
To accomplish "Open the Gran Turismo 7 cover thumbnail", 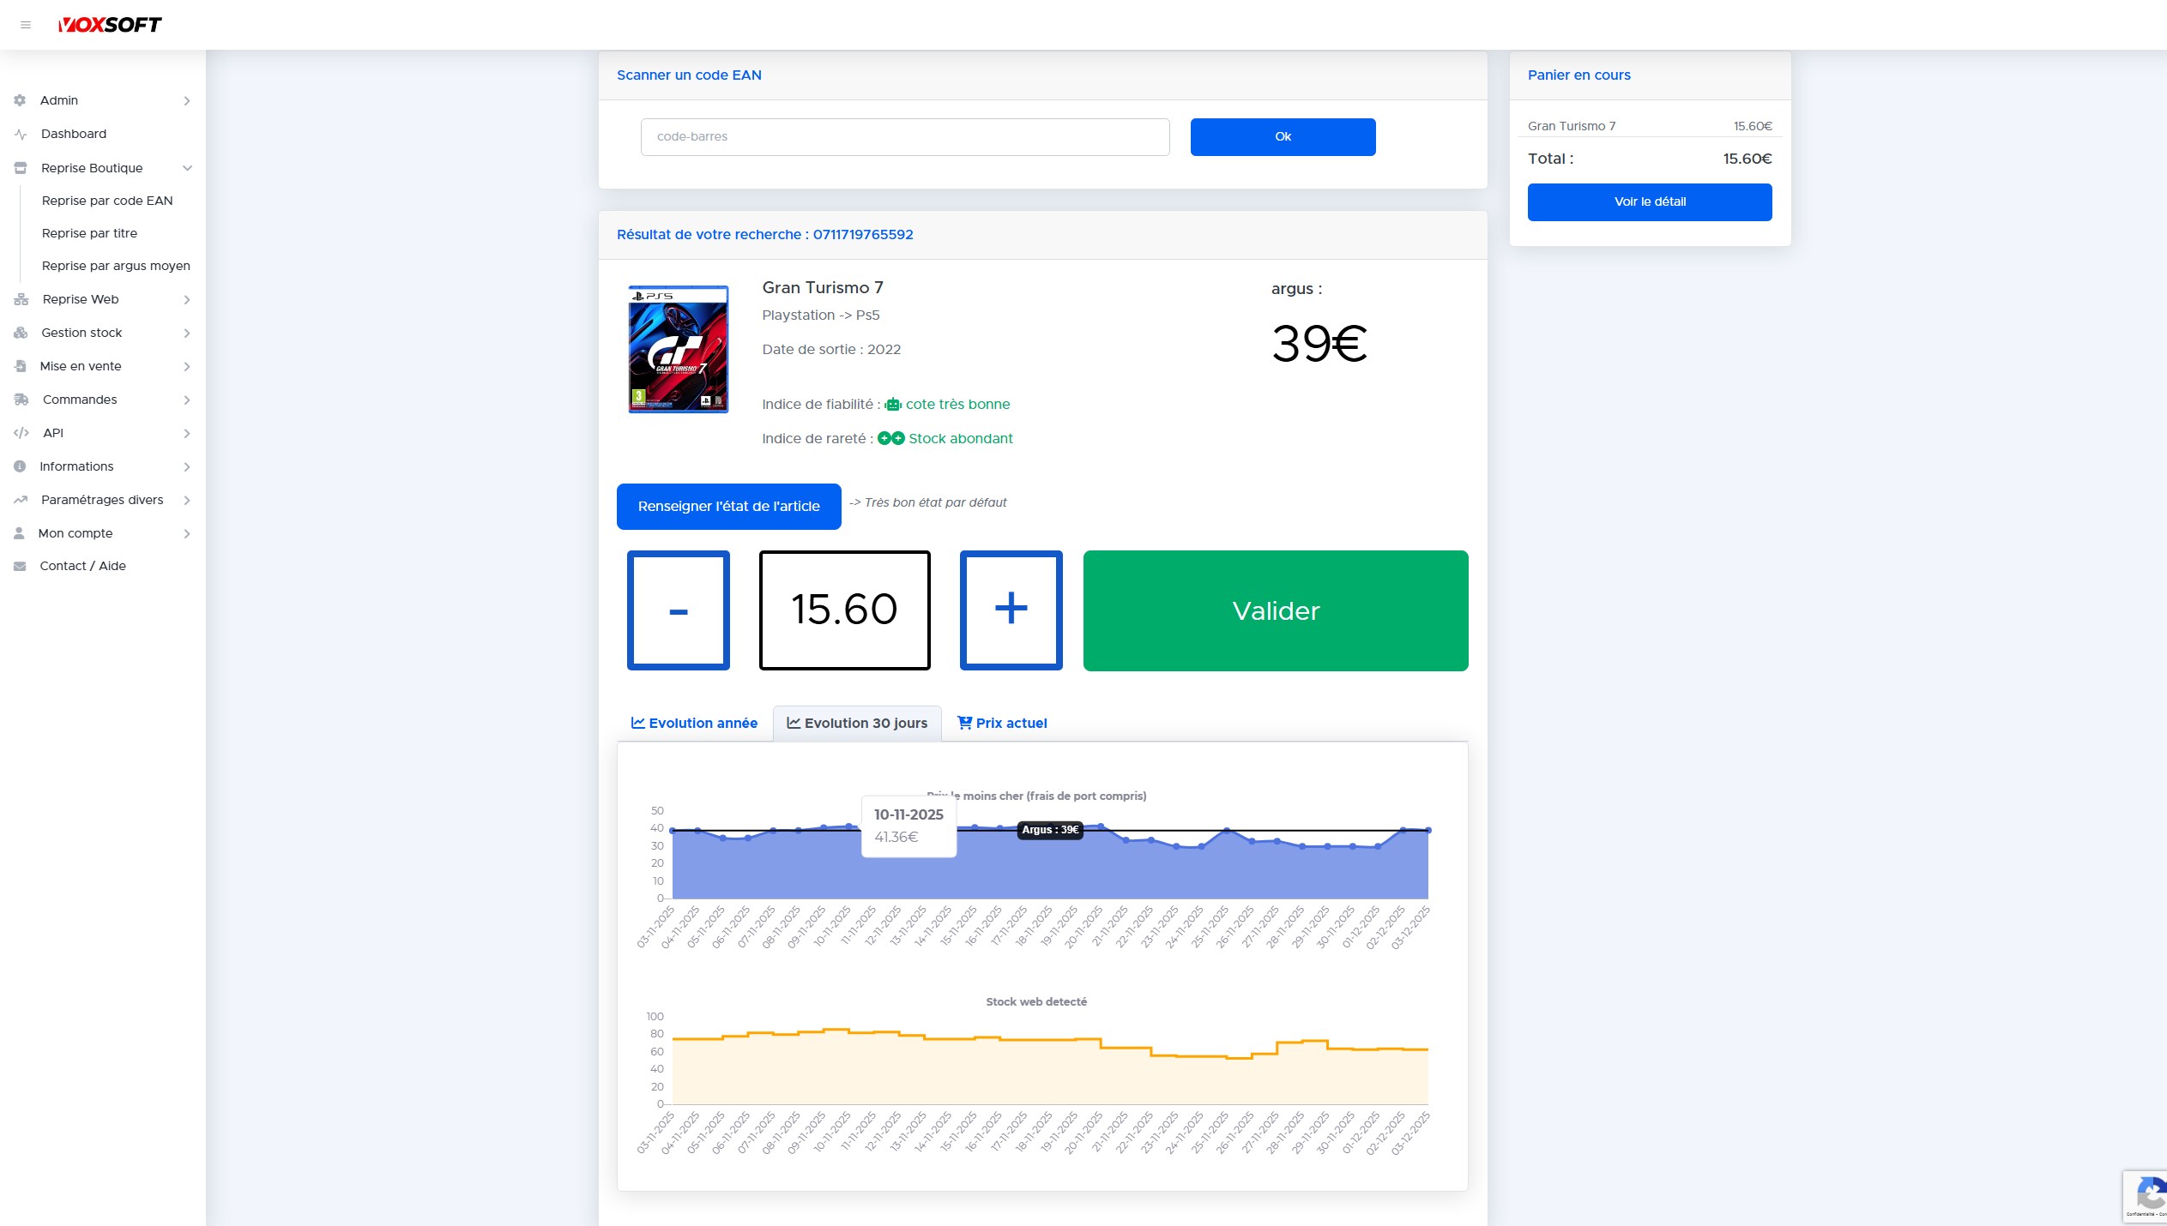I will [678, 349].
